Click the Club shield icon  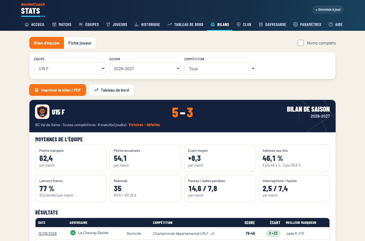click(x=239, y=24)
